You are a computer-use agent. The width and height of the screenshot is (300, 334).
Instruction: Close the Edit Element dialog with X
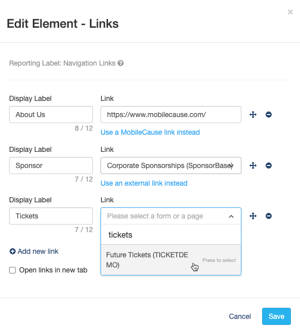click(290, 12)
